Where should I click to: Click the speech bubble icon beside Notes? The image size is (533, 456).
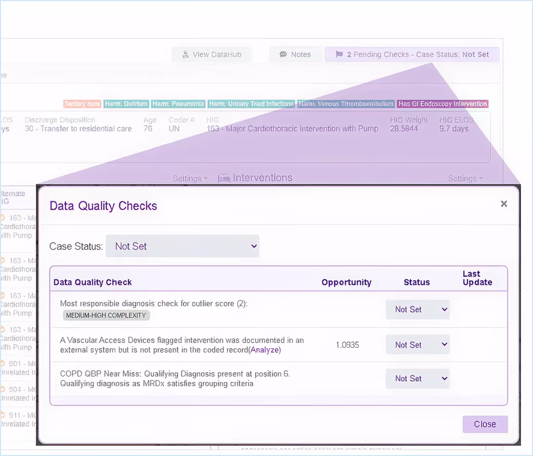[283, 54]
